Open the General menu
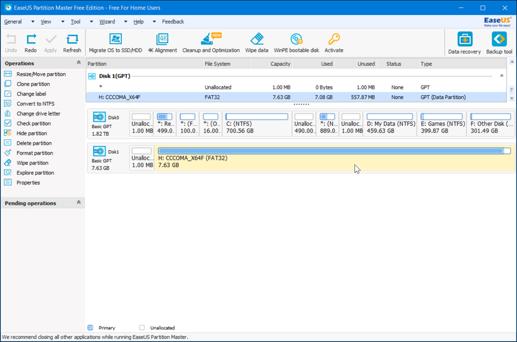 (x=13, y=22)
